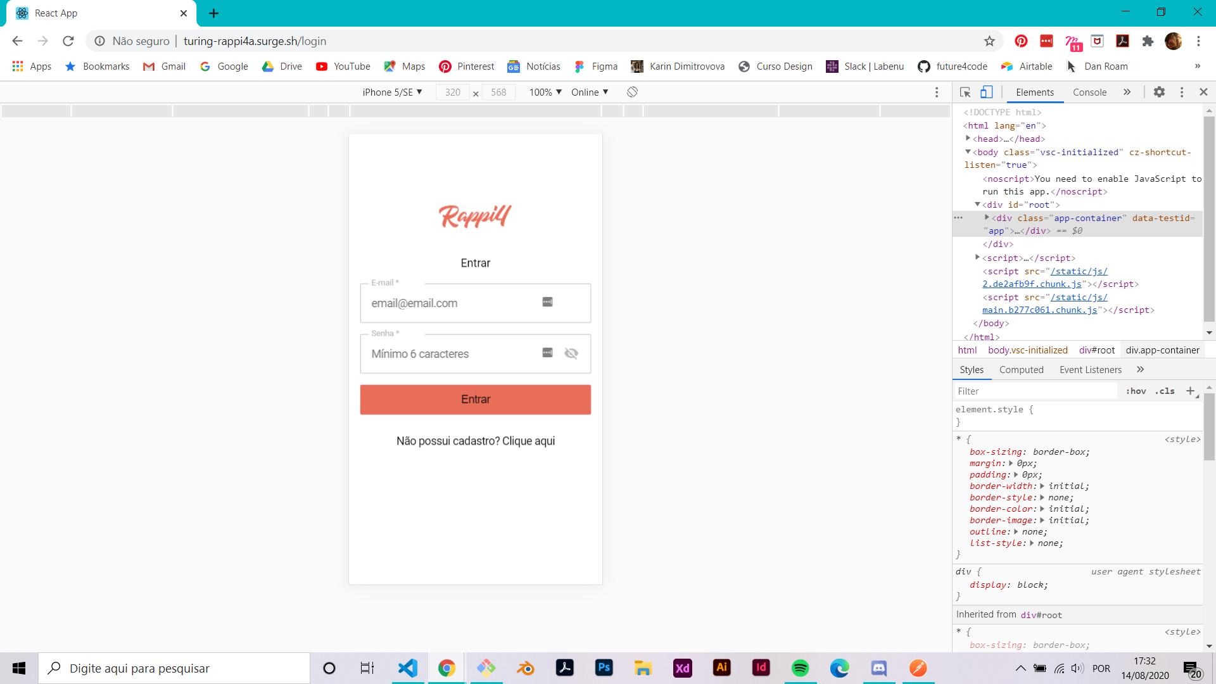Open the iPhone 5/SE device dropdown
The image size is (1216, 684).
392,92
